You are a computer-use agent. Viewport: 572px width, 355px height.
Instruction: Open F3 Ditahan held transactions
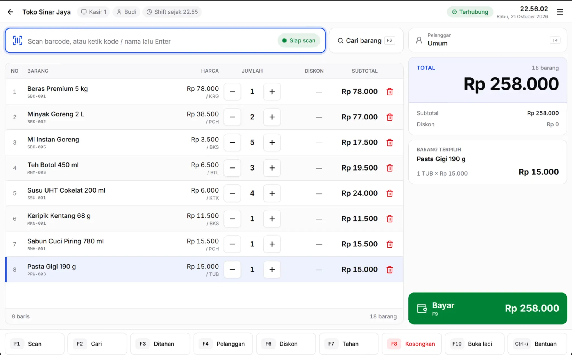(x=160, y=344)
